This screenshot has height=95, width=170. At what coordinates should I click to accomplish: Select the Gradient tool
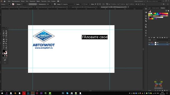3,41
